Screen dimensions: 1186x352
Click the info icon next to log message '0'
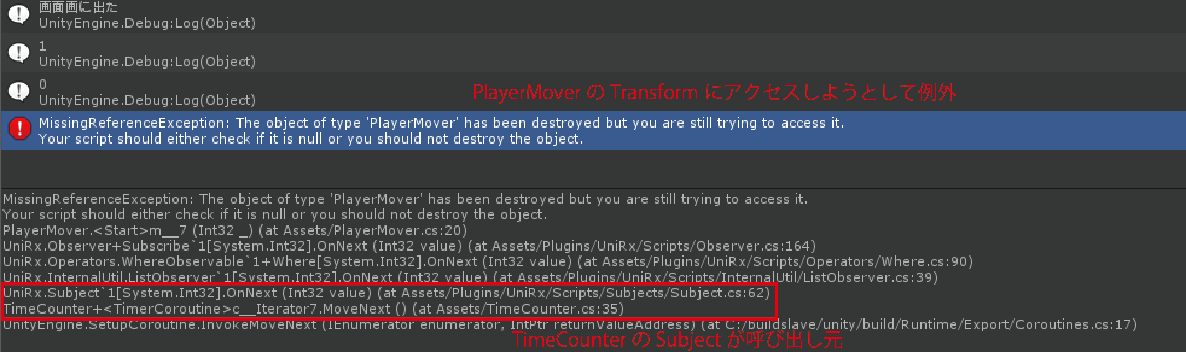19,91
